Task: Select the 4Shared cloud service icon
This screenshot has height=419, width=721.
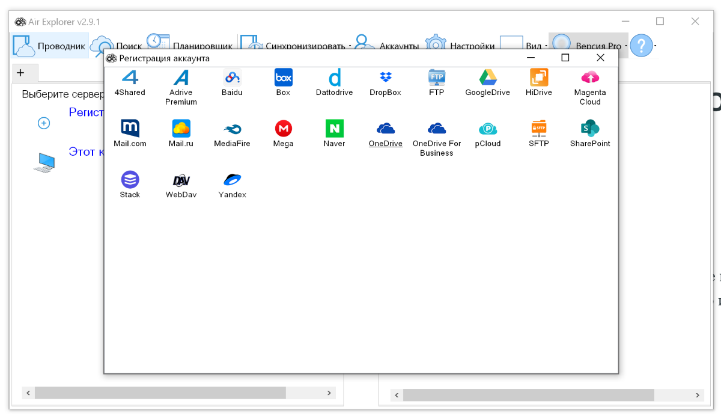Action: pos(130,78)
